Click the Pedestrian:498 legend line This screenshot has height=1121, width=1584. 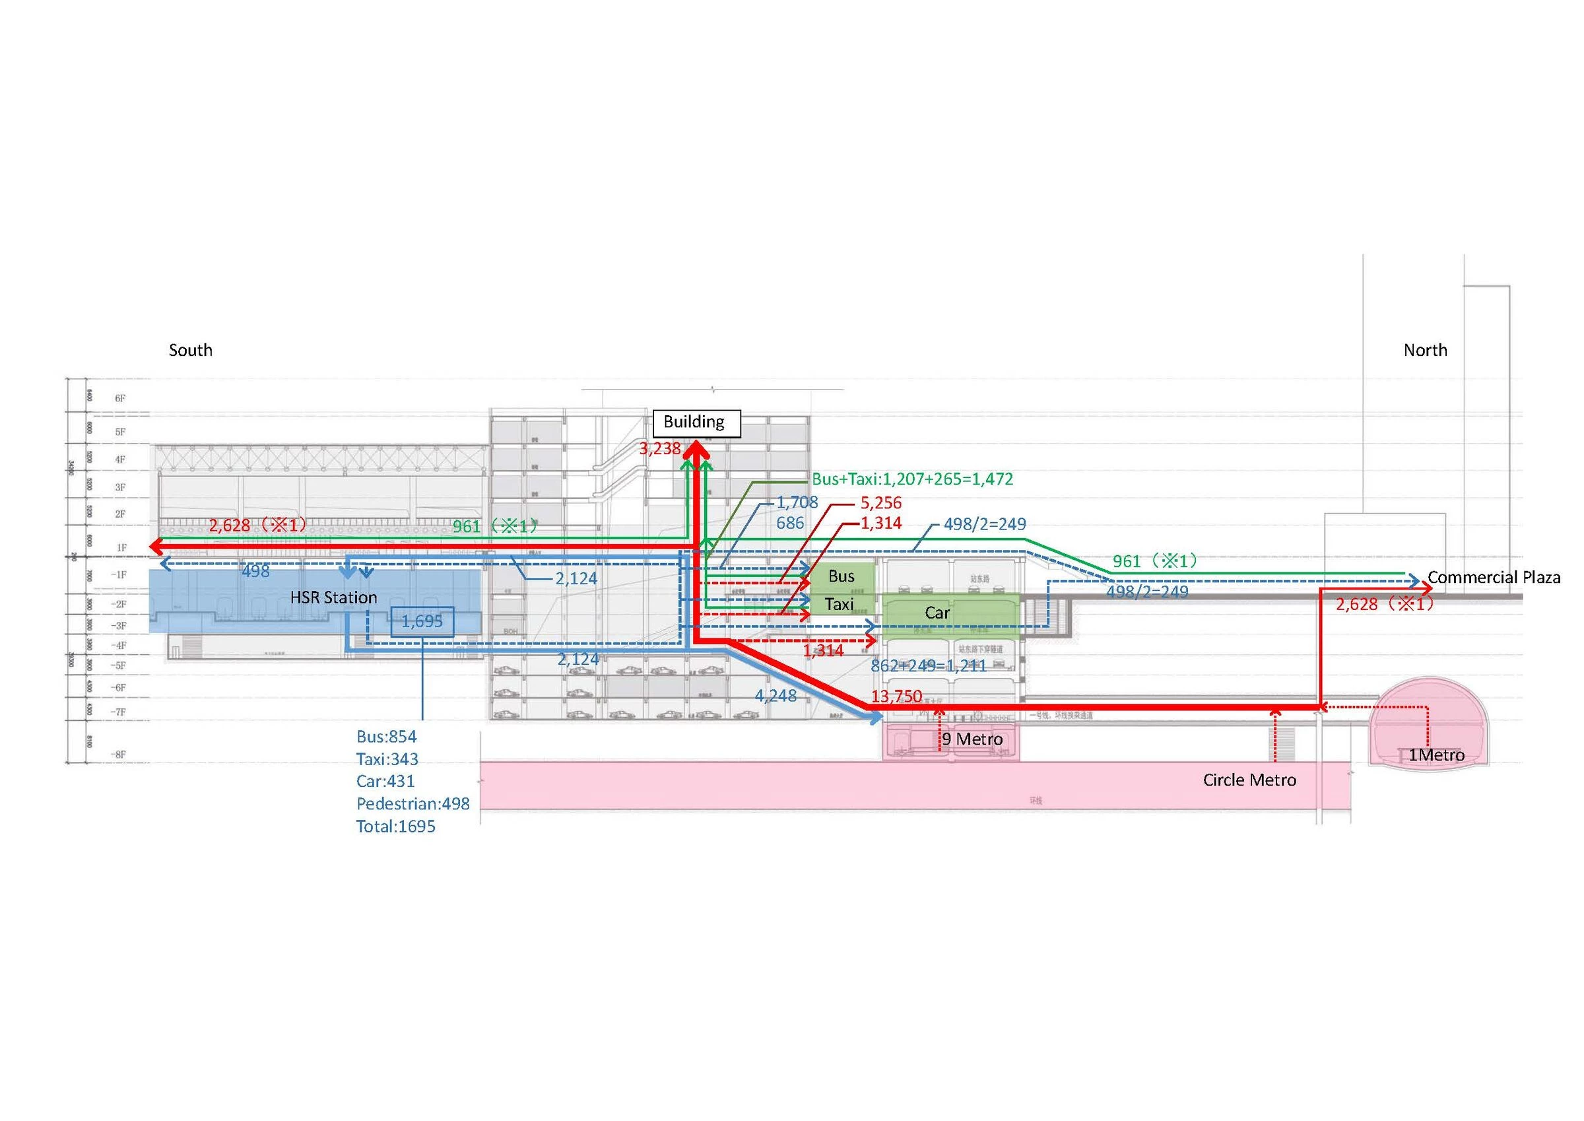tap(412, 803)
